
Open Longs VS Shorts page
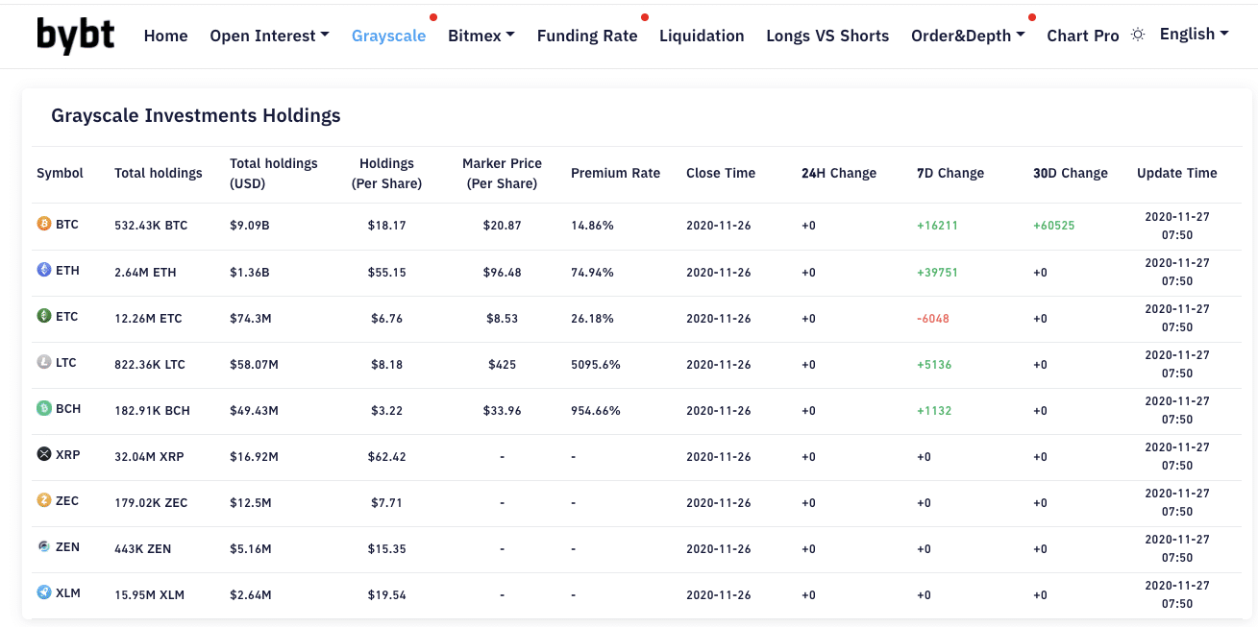[x=827, y=36]
